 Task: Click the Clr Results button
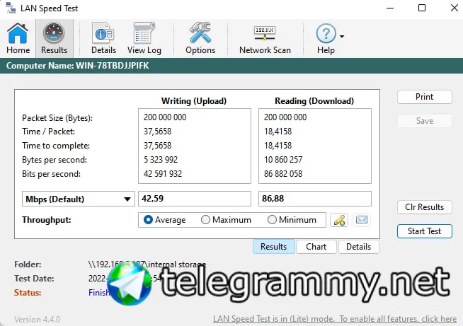tap(424, 207)
